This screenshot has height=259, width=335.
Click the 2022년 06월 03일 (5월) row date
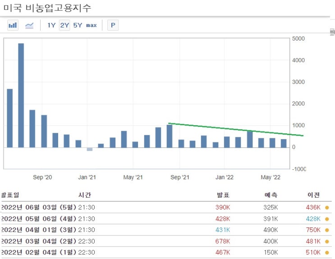click(38, 207)
